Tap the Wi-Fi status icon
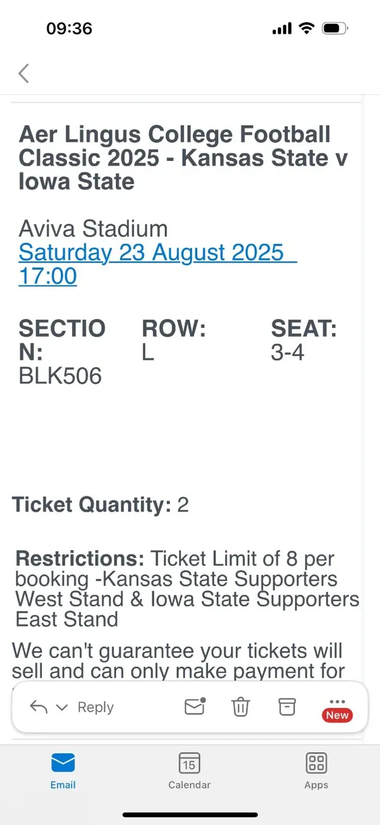 (x=306, y=28)
